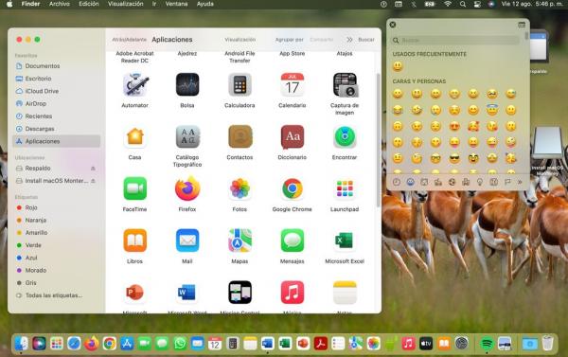The image size is (568, 357).
Task: Filter by the Rojo tag
Action: point(56,207)
